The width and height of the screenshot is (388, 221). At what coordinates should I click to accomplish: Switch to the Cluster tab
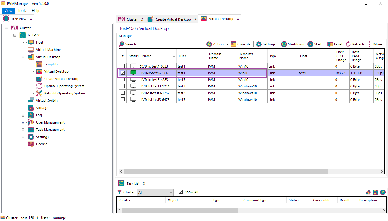[130, 19]
